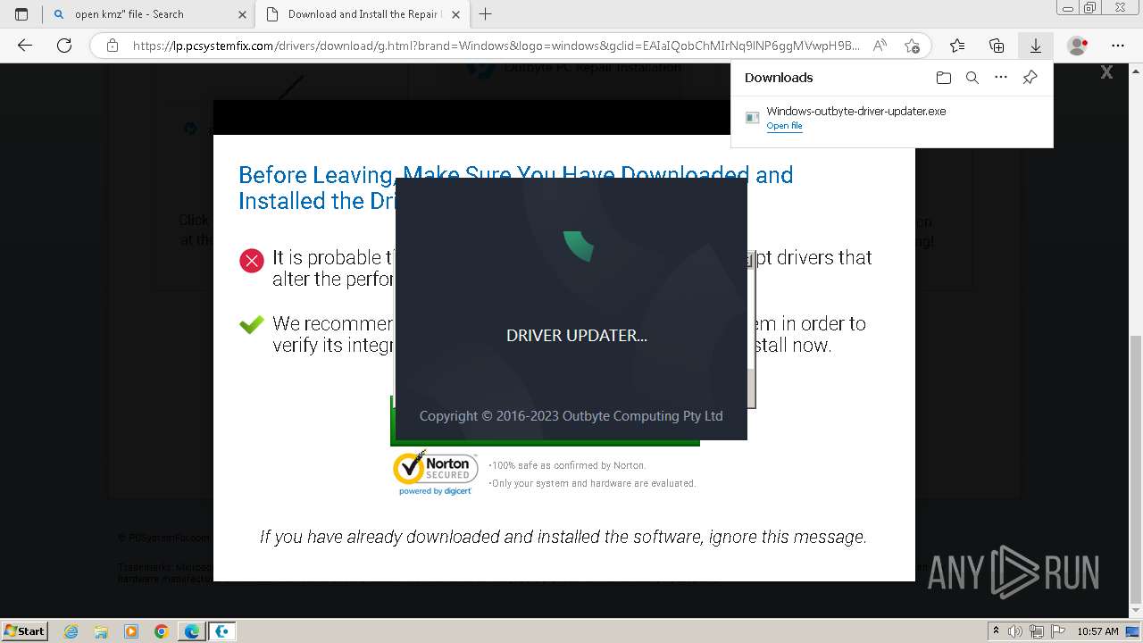Switch to the 'open kmz file - Search' tab
Image resolution: width=1143 pixels, height=643 pixels.
(148, 14)
